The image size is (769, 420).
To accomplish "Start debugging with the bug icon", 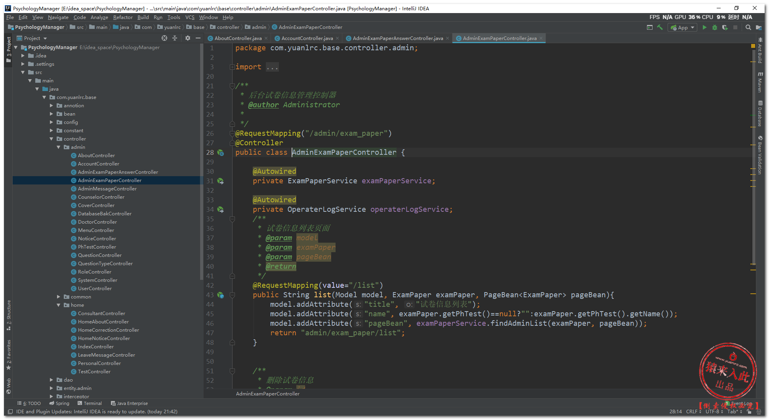I will (x=714, y=27).
